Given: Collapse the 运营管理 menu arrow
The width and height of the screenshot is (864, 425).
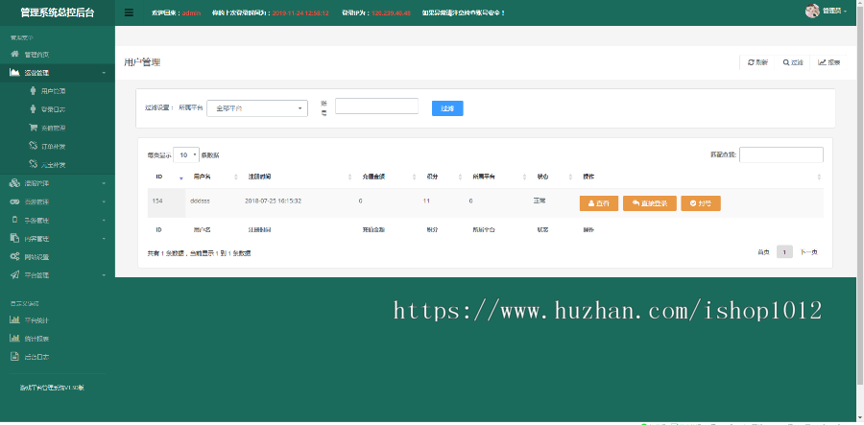Looking at the screenshot, I should pos(104,73).
